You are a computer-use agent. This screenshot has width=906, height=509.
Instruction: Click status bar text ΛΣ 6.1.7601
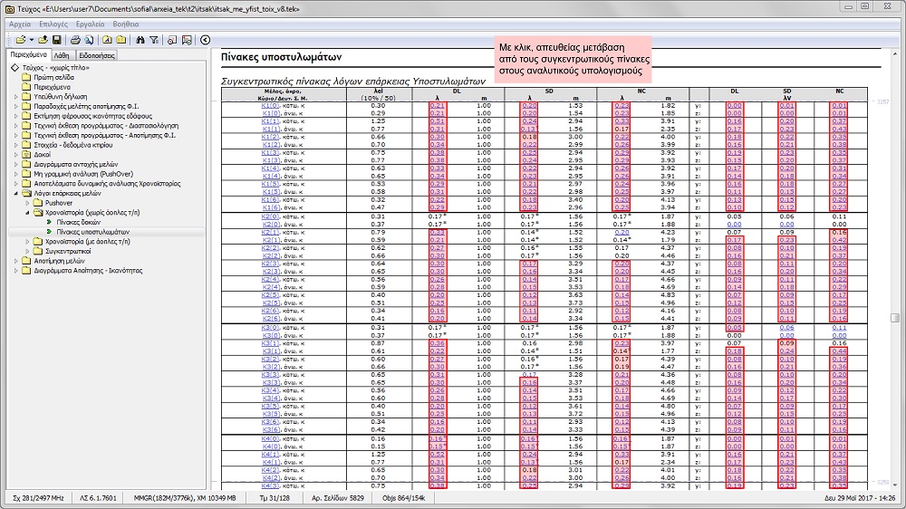tap(98, 497)
